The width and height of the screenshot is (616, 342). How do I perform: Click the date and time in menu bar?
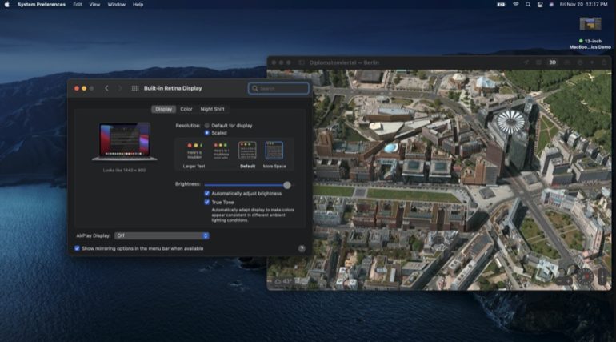click(583, 4)
